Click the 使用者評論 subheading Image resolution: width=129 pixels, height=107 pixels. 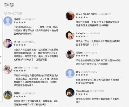(13, 13)
